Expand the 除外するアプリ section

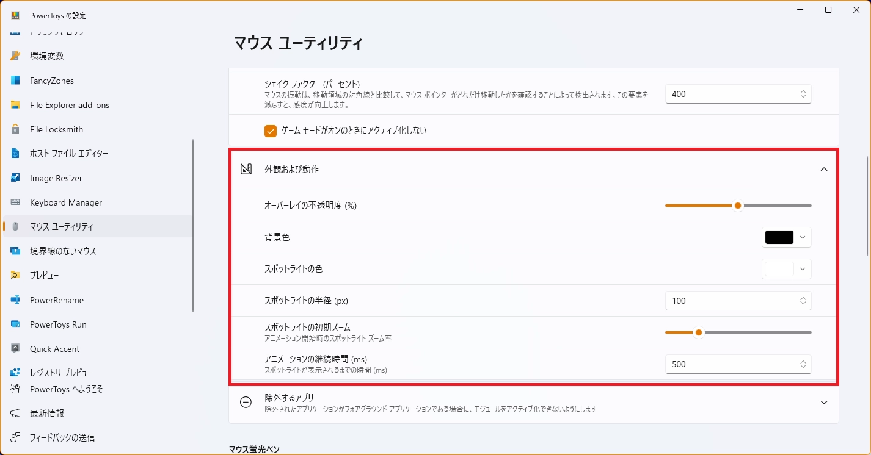pos(823,403)
